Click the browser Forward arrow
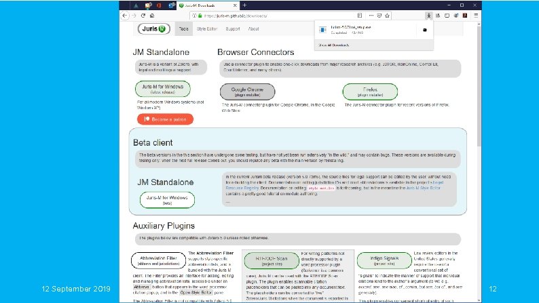The height and width of the screenshot is (303, 539). point(134,16)
